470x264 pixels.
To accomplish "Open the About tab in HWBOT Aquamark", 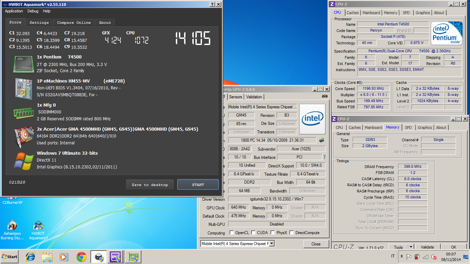I will click(x=105, y=22).
